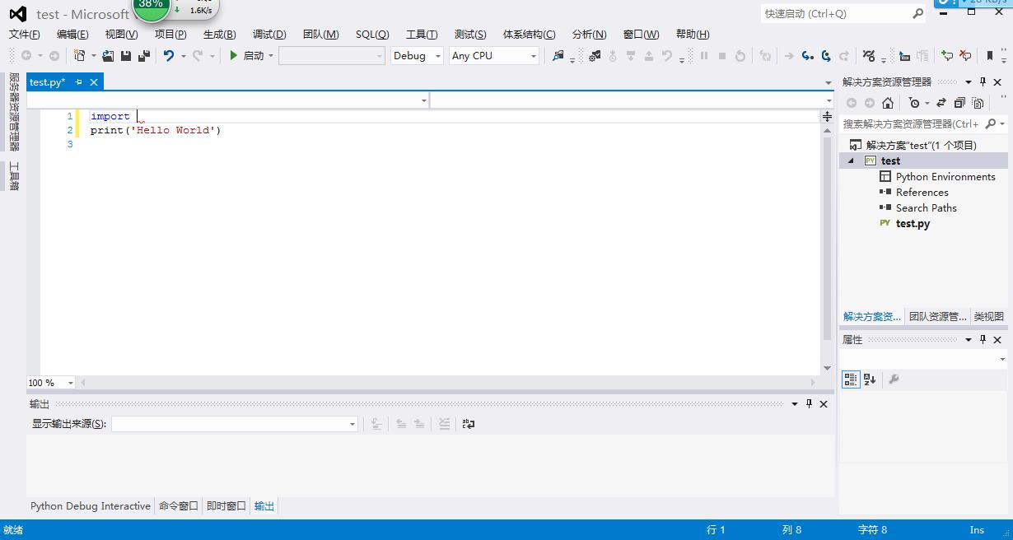Close the test.py editor tab
The image size is (1013, 540).
pyautogui.click(x=94, y=82)
